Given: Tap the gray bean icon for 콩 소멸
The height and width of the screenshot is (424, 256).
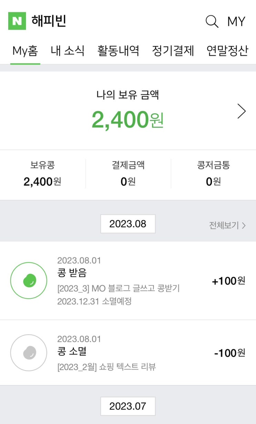Looking at the screenshot, I should click(x=29, y=352).
